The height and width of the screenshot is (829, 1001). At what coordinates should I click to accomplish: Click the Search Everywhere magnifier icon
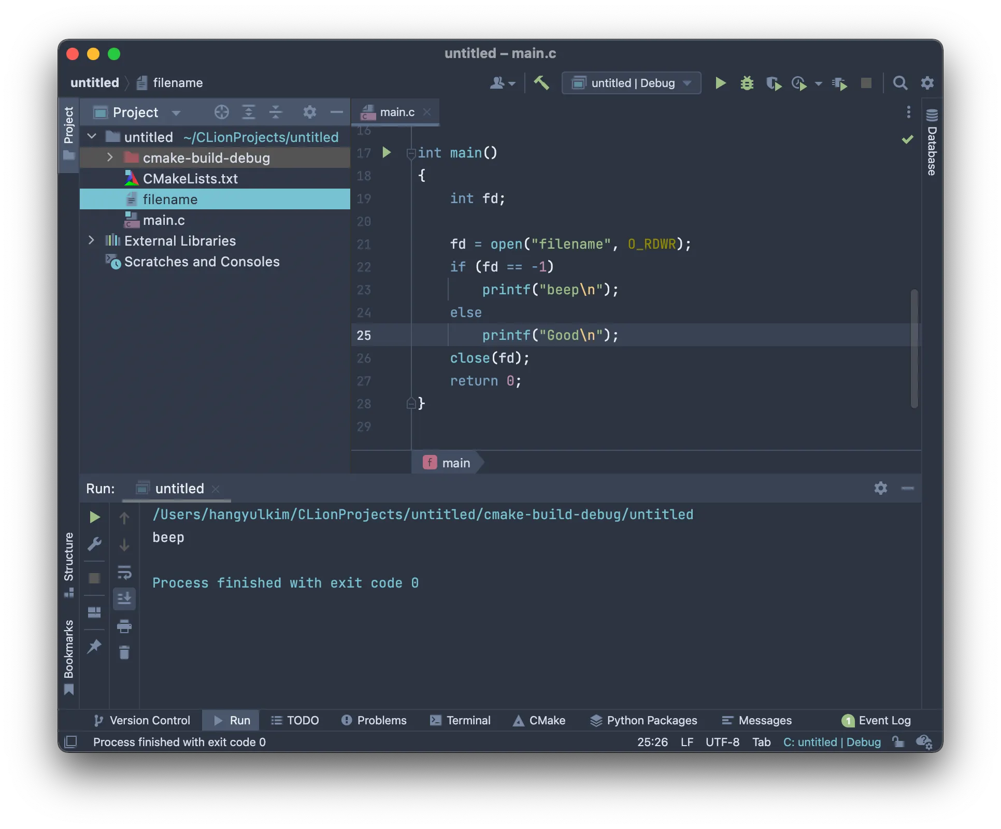tap(900, 83)
